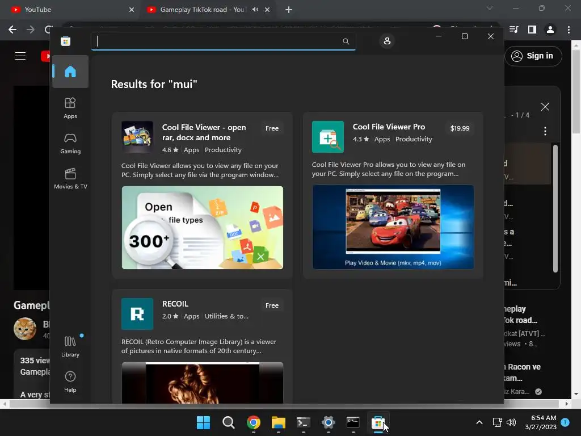Open the RECOIL preview screenshot

(x=203, y=383)
